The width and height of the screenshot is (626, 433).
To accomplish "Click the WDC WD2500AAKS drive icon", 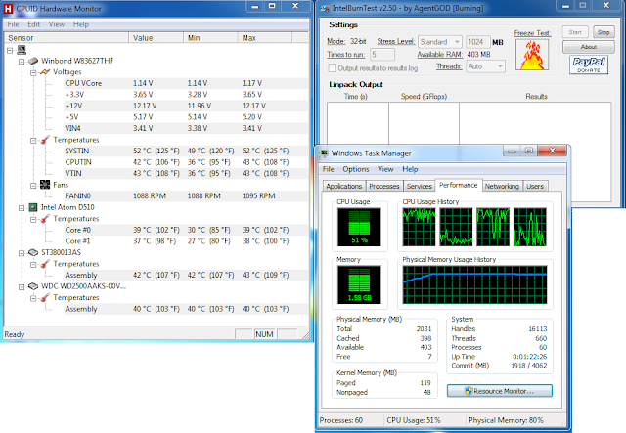I will (x=33, y=286).
